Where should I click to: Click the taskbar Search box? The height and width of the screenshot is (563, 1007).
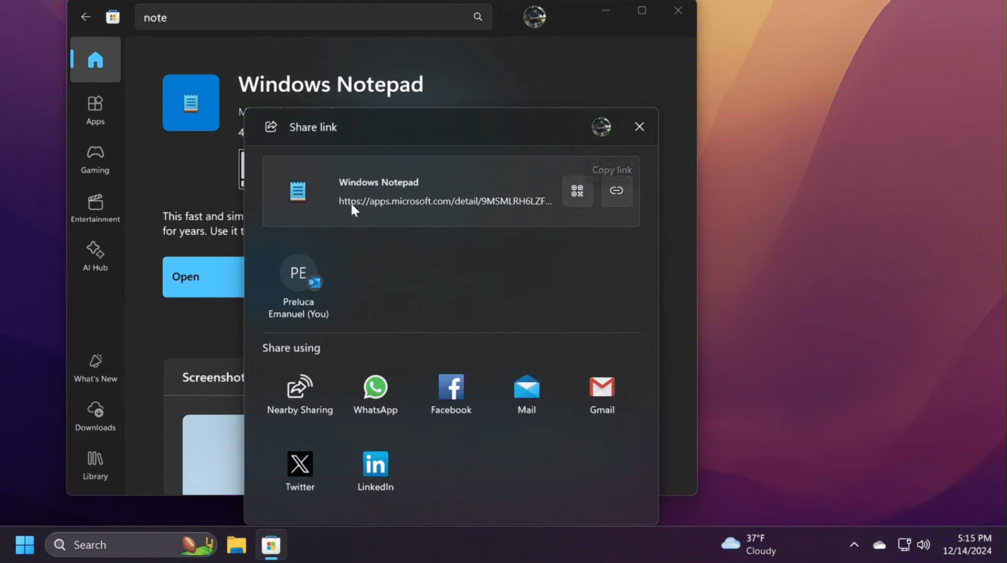click(131, 545)
